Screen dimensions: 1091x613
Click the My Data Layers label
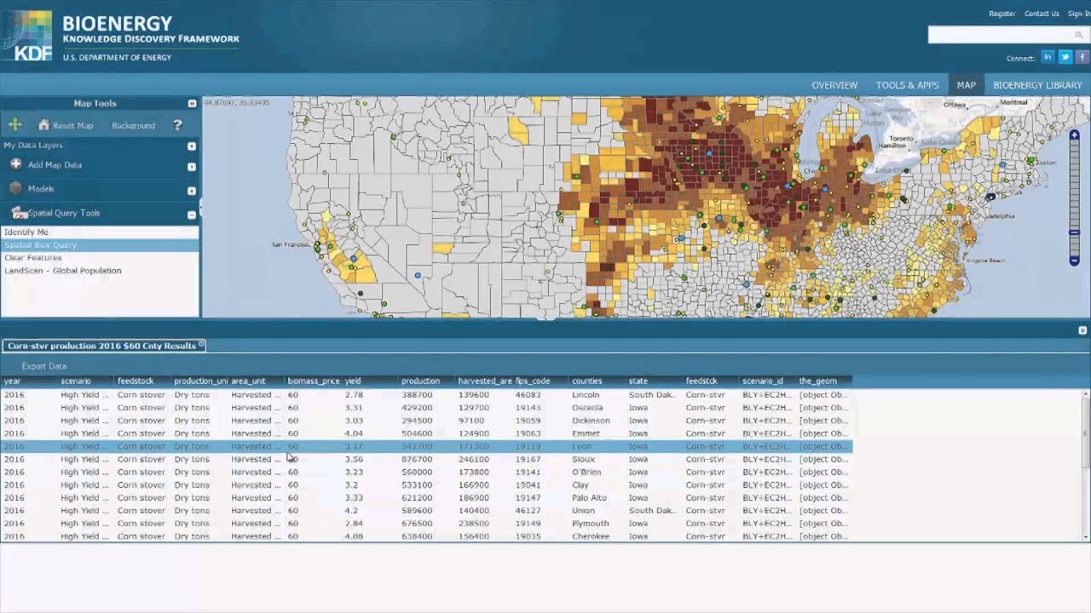pyautogui.click(x=33, y=146)
